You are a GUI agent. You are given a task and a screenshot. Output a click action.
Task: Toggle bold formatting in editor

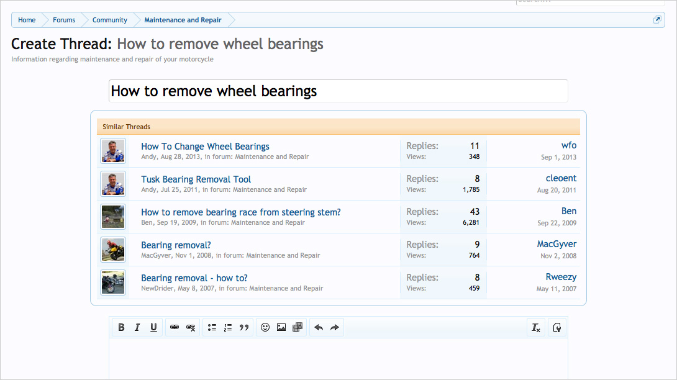121,327
